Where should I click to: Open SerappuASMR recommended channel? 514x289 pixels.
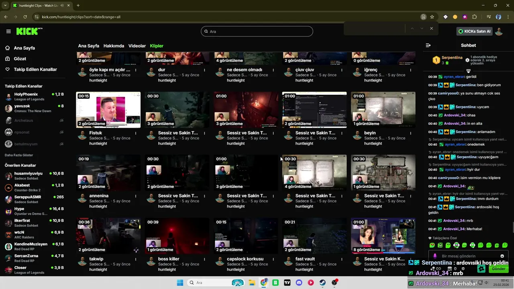click(34, 199)
